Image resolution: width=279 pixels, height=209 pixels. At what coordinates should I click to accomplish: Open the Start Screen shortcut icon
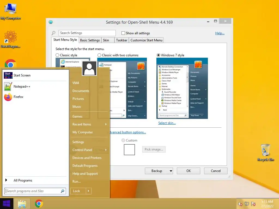tap(8, 75)
